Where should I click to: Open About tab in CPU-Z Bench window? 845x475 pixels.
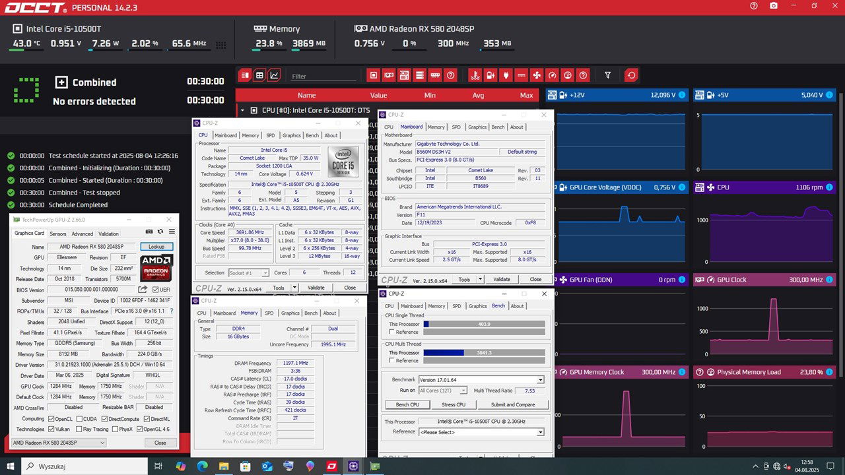[x=518, y=305]
